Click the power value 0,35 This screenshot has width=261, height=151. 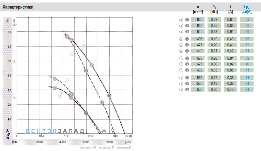[214, 26]
